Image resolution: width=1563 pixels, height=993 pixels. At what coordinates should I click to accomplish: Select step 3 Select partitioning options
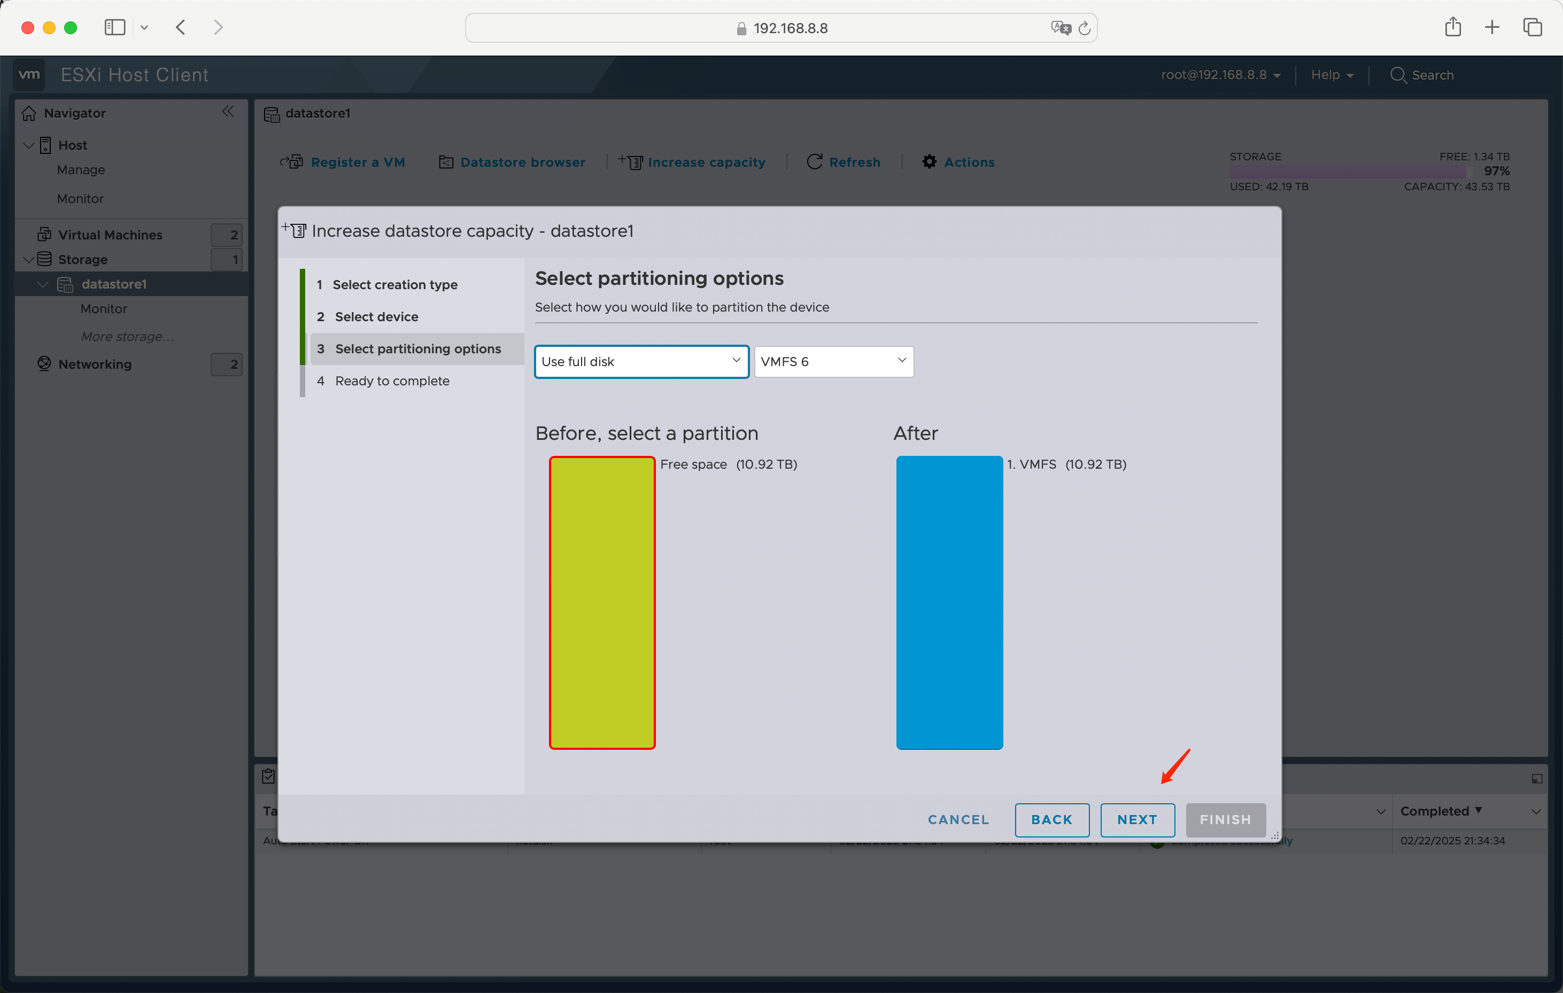417,349
